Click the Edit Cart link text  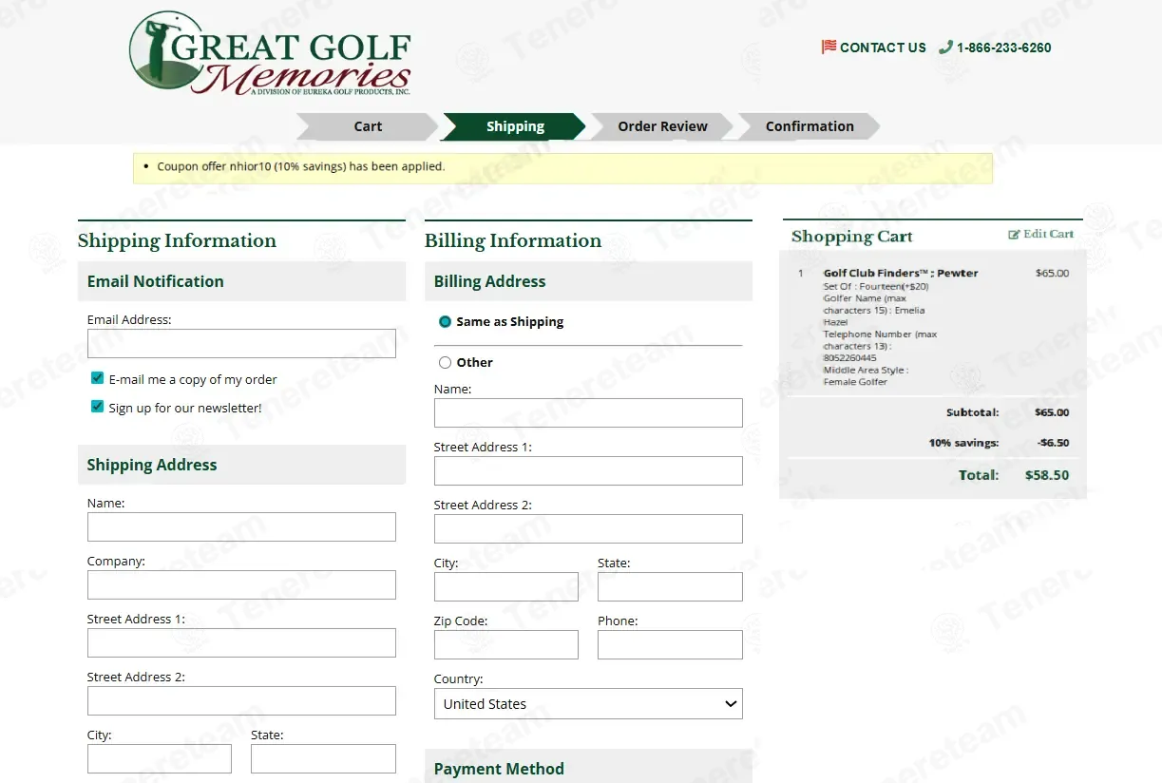(1048, 234)
